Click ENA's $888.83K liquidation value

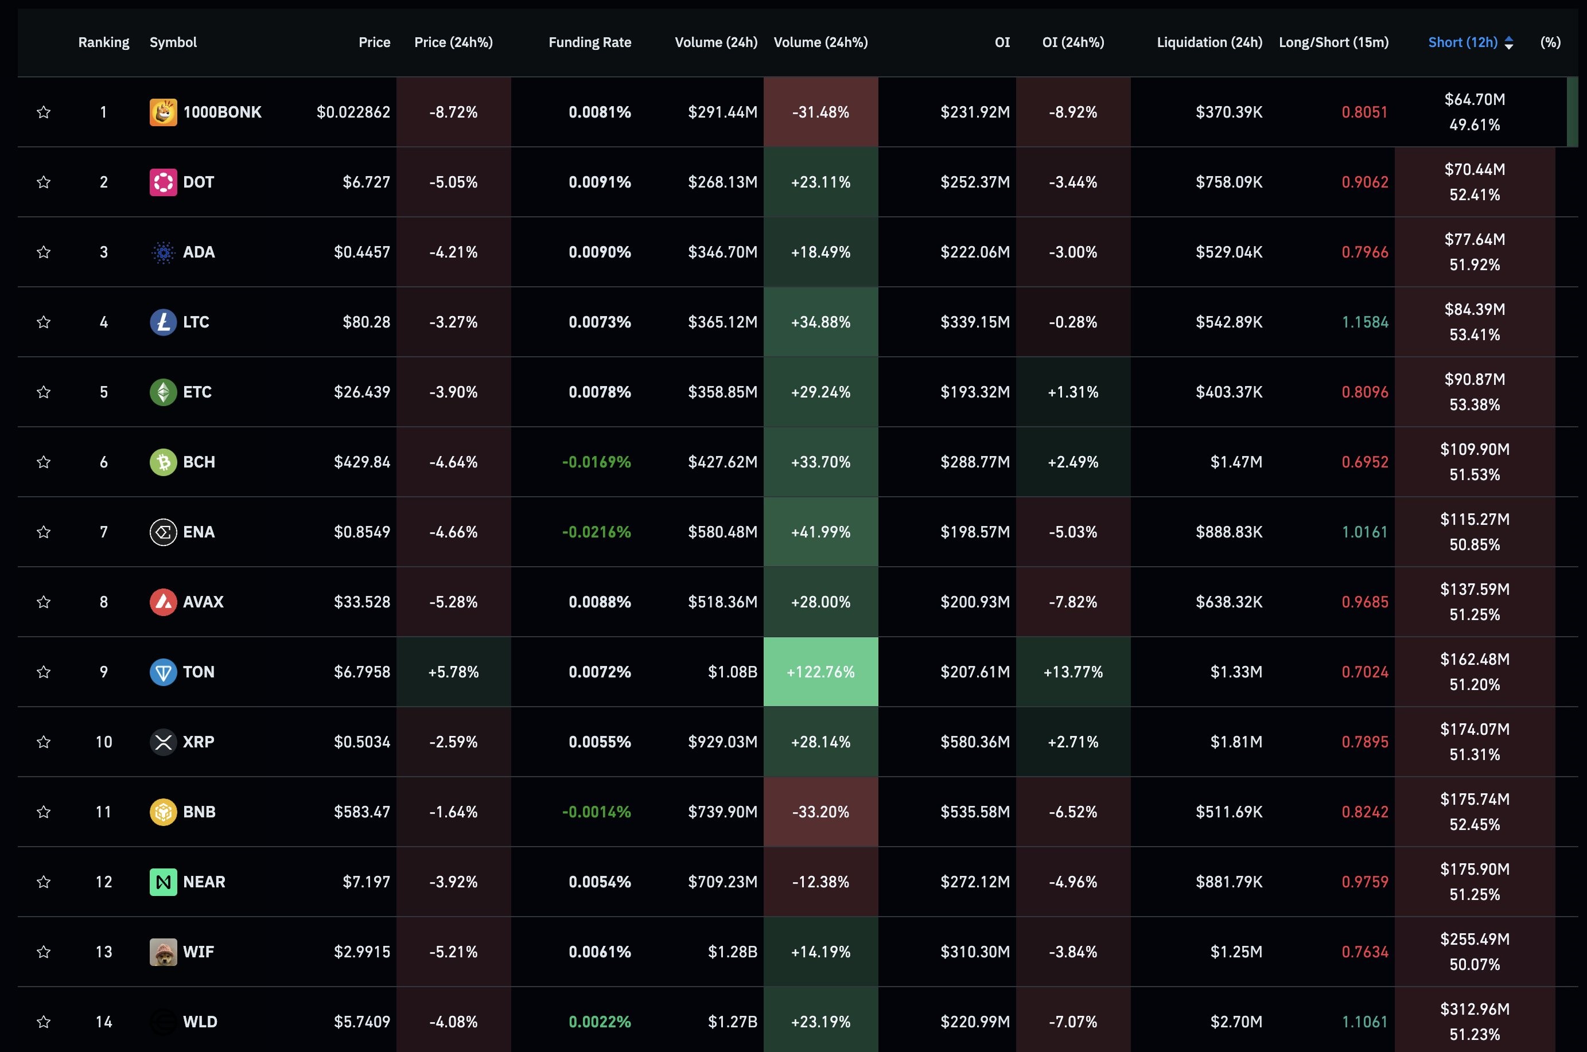[x=1228, y=532]
